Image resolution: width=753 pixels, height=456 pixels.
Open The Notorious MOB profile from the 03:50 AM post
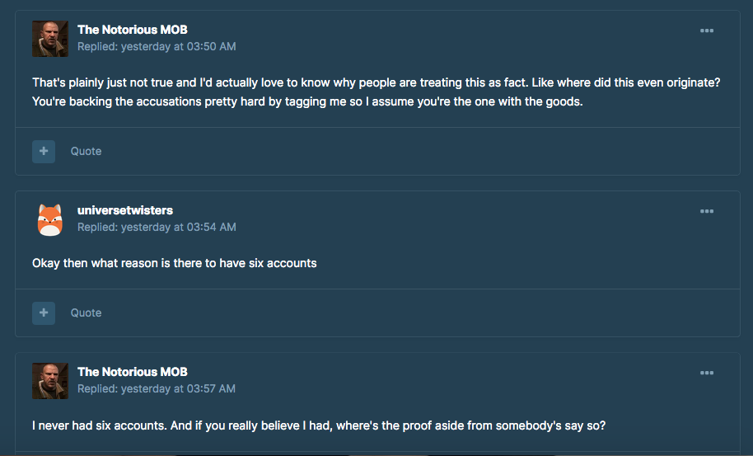[x=133, y=30]
